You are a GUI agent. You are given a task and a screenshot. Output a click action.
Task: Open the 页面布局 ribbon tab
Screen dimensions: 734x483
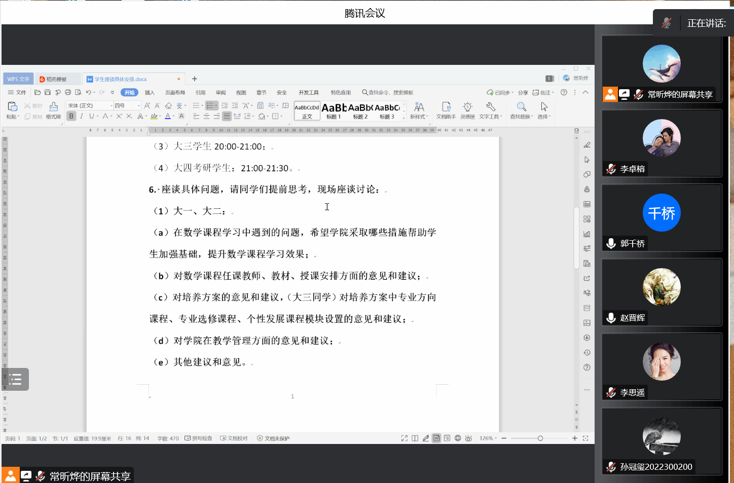175,93
